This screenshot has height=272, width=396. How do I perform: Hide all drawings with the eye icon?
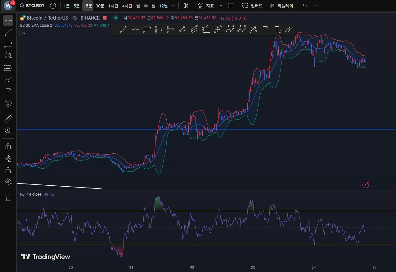(8, 182)
